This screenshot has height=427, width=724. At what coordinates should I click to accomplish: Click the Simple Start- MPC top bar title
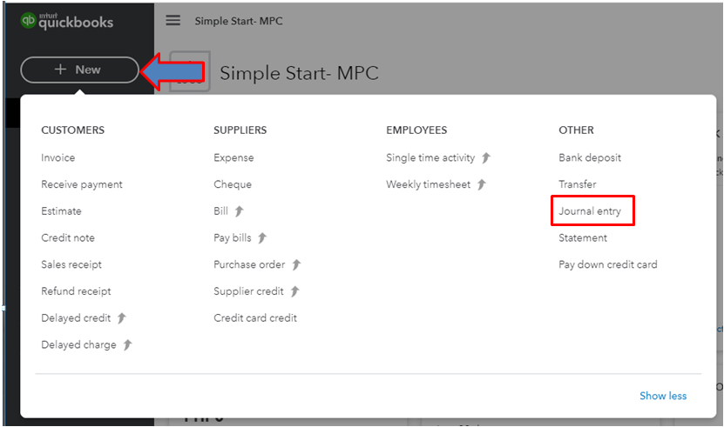click(x=239, y=21)
